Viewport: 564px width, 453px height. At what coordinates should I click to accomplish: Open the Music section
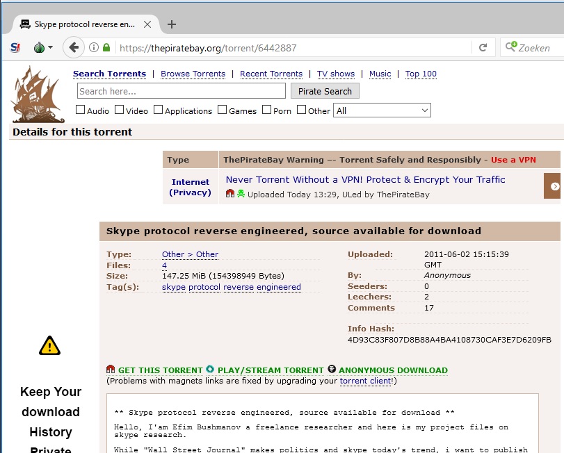[380, 74]
